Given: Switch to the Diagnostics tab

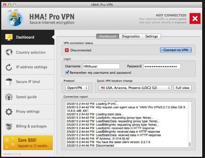Looking at the screenshot, I should (x=131, y=36).
